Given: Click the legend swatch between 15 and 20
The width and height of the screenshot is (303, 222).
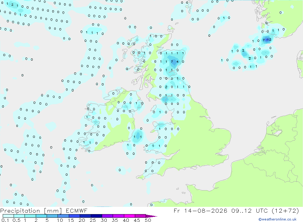Looking at the screenshot, I should 75,216.
